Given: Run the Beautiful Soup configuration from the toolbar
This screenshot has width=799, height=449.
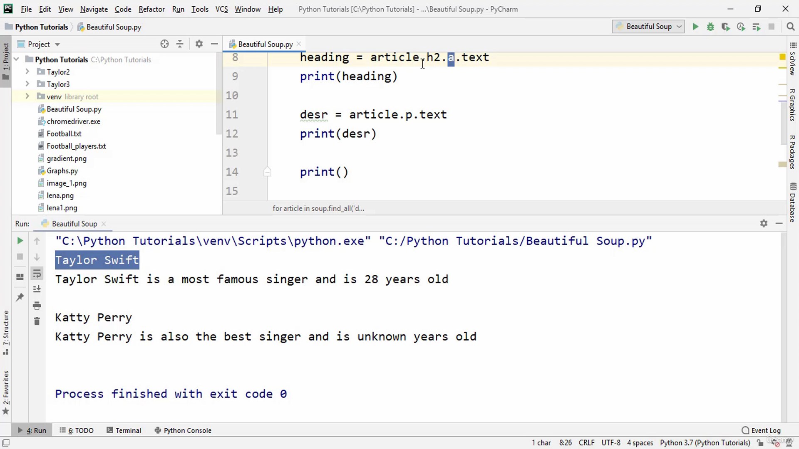Looking at the screenshot, I should [695, 27].
